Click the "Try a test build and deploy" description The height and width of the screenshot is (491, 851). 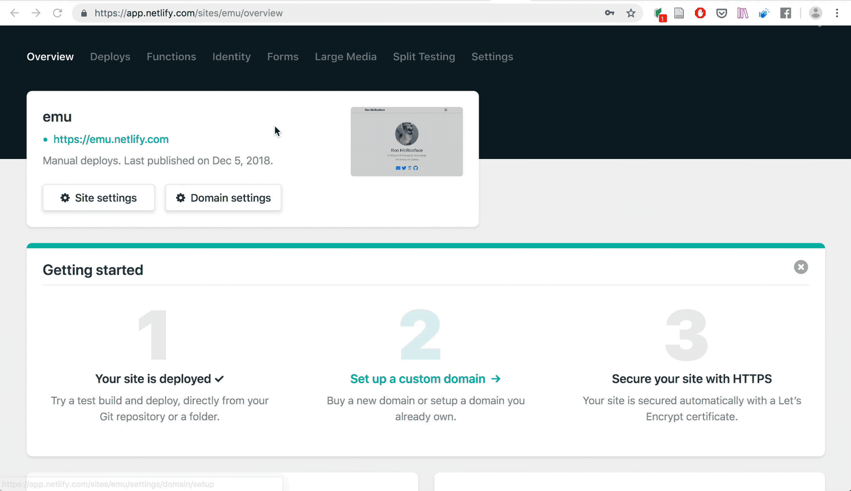[x=160, y=408]
